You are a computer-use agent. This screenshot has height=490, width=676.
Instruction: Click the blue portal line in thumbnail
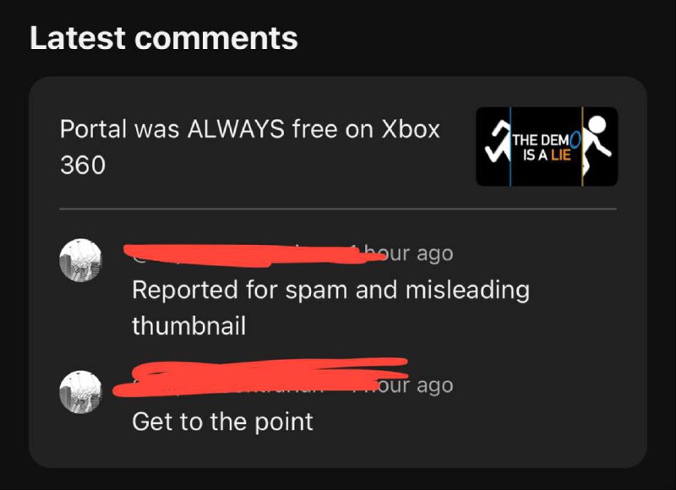pos(510,146)
